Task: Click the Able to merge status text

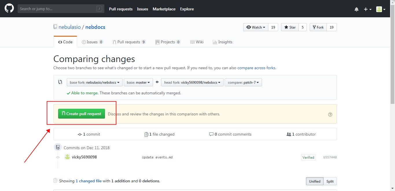Action: click(85, 93)
